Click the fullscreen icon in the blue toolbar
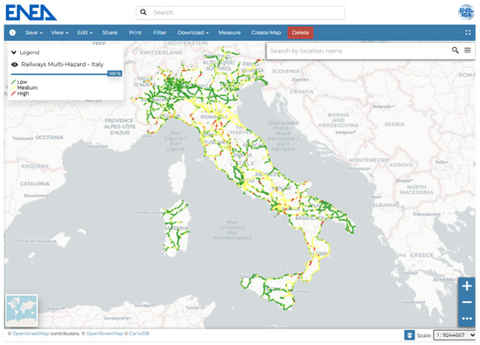This screenshot has height=345, width=480. coord(468,32)
